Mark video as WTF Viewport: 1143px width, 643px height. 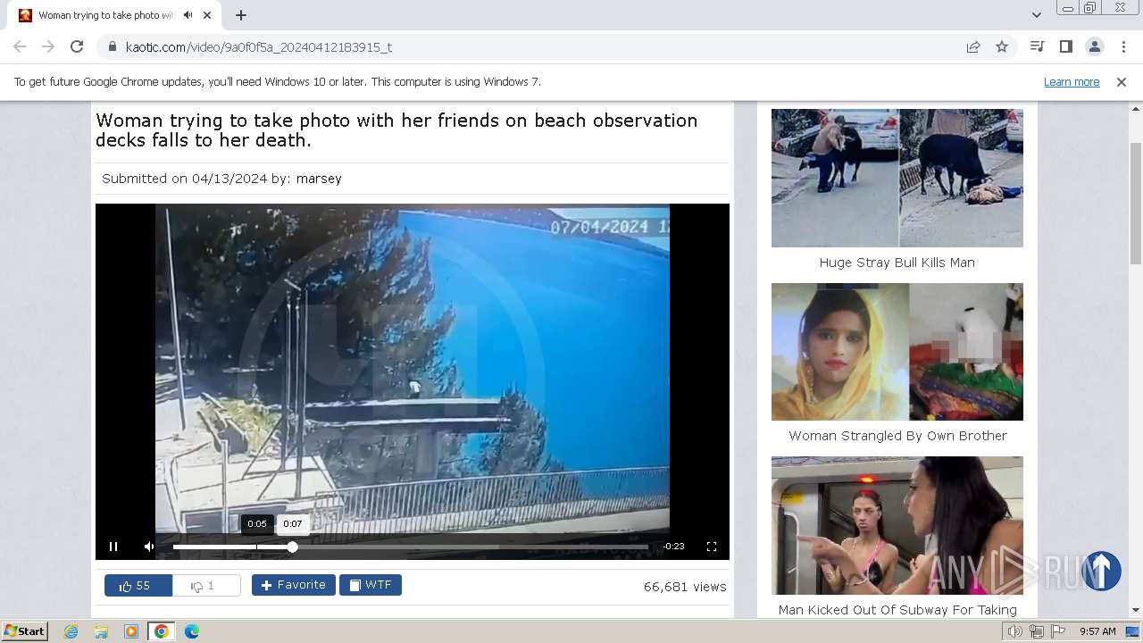click(371, 585)
